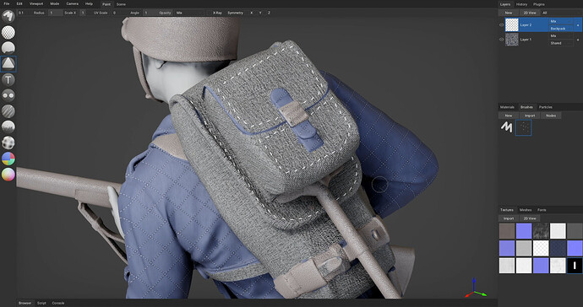
Task: Select the black texture with white bar
Action: click(575, 266)
